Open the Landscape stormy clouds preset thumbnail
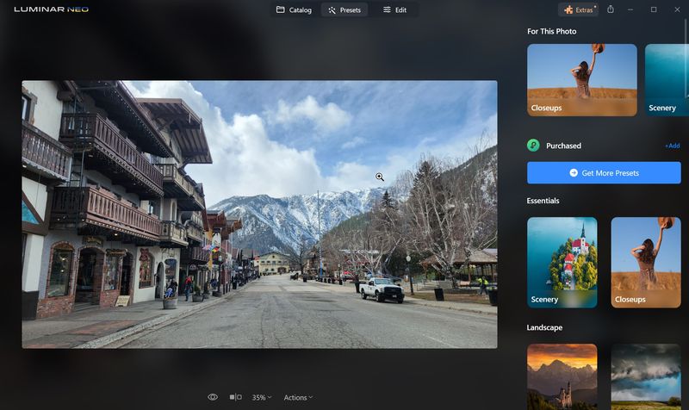The image size is (689, 410). [645, 376]
